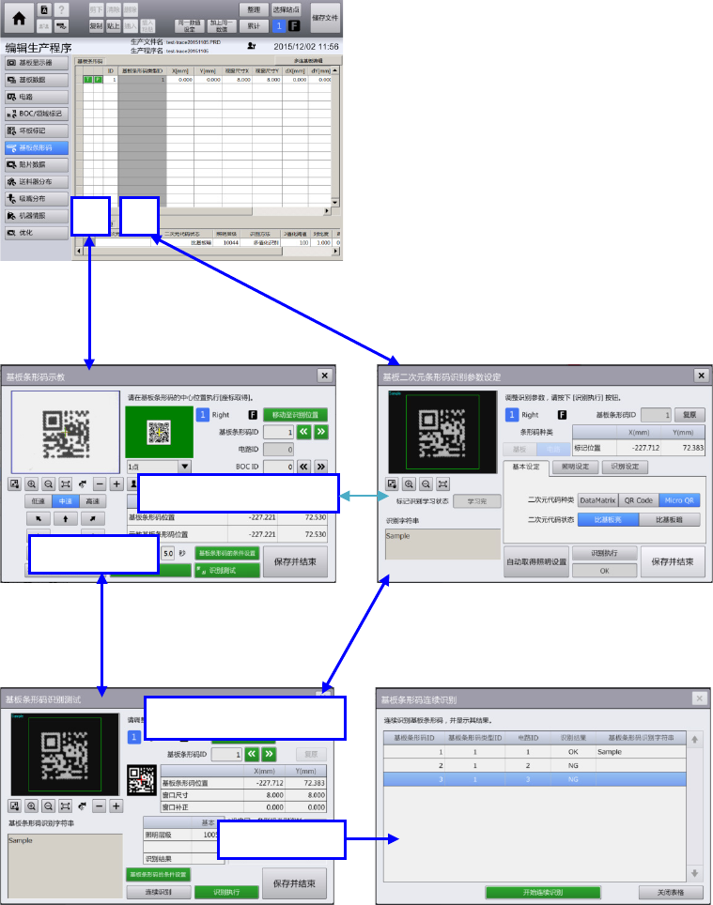713x905 pixels.
Task: Click the small green QR thumbnail preview
Action: click(160, 432)
